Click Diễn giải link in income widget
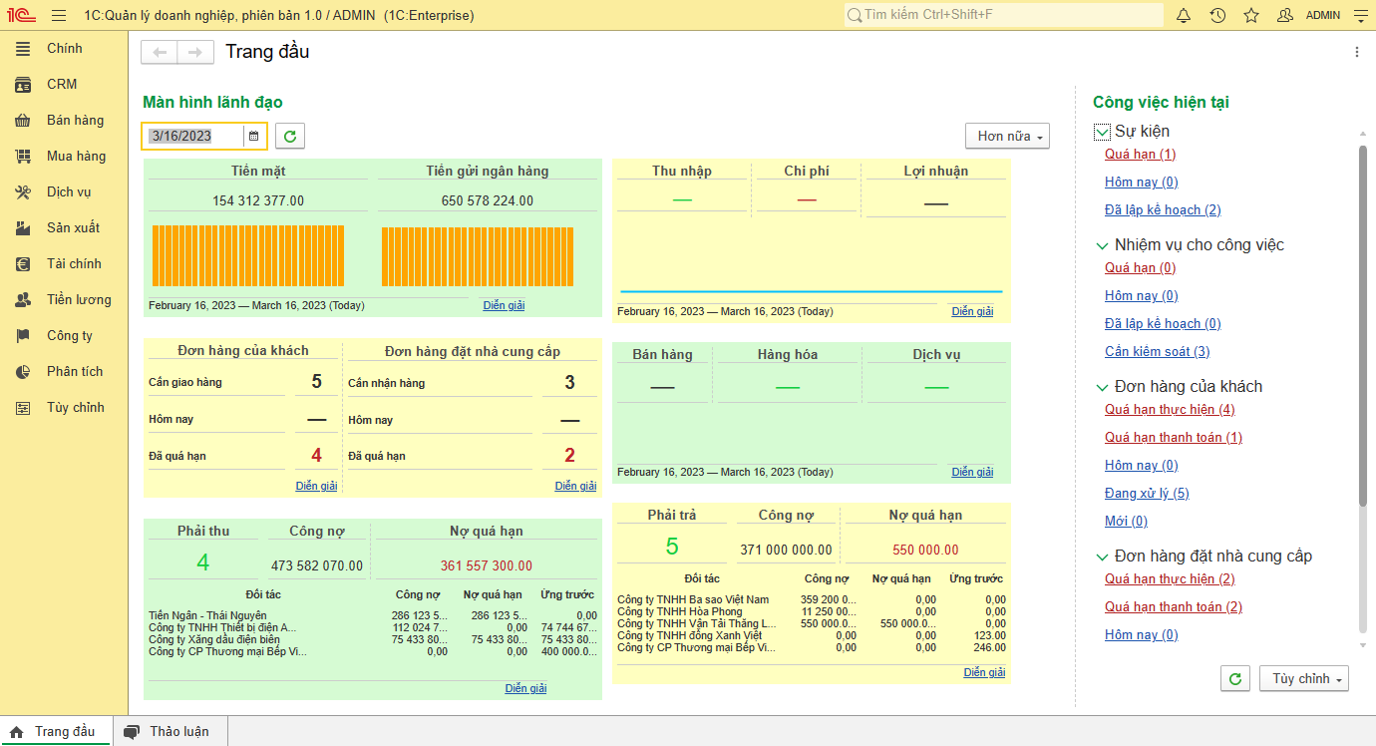Screen dimensions: 1376x746 [x=972, y=311]
